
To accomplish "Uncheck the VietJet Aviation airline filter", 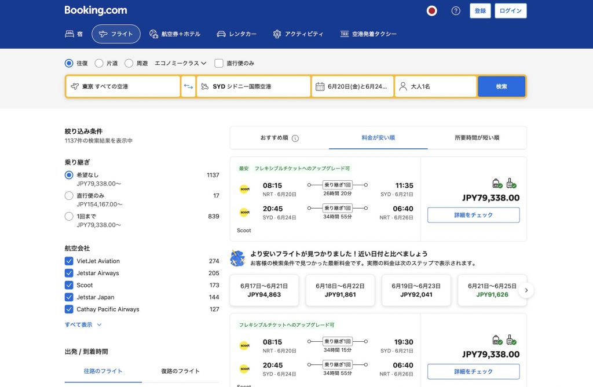I will point(69,261).
